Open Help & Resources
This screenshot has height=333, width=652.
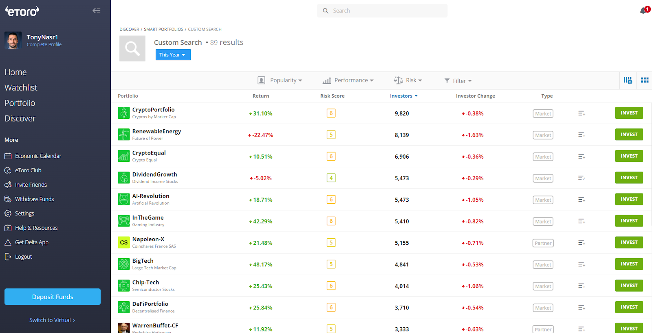click(x=31, y=228)
